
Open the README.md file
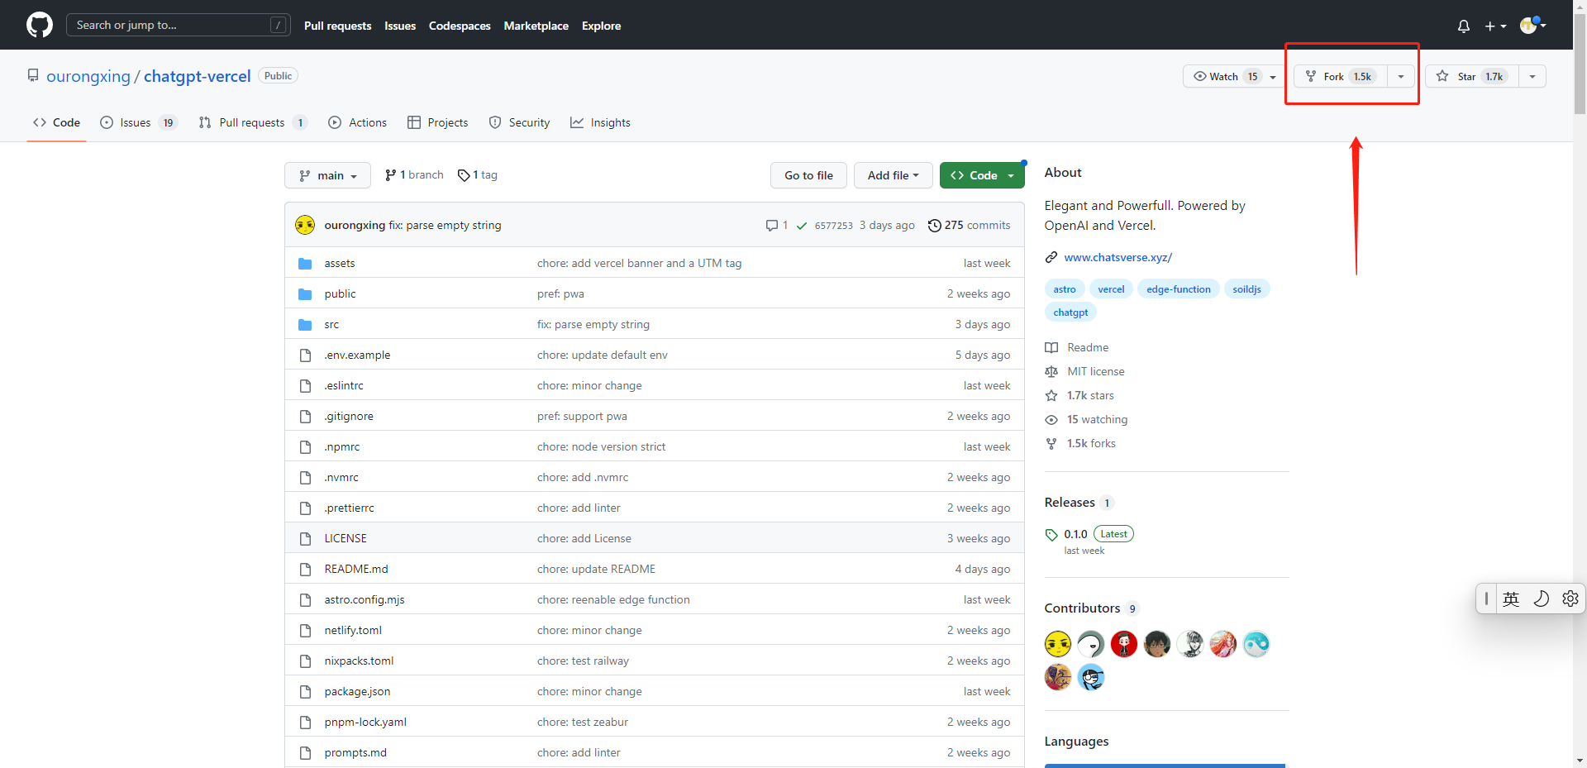tap(356, 569)
